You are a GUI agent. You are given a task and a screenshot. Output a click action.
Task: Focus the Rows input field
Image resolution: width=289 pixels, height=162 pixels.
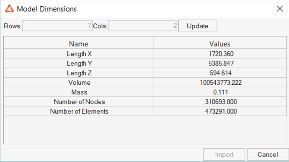[x=57, y=26]
